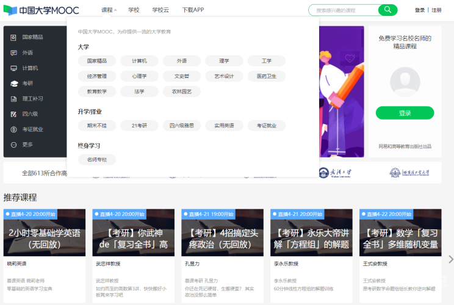Image resolution: width=454 pixels, height=305 pixels.
Task: Select the 计算机 category tag in dropdown
Action: [x=139, y=61]
